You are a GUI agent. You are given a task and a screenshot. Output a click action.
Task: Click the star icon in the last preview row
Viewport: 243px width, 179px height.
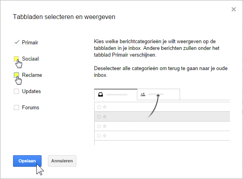[104, 136]
